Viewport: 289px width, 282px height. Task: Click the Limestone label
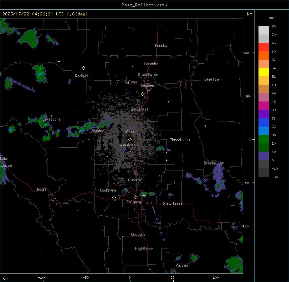(51, 119)
